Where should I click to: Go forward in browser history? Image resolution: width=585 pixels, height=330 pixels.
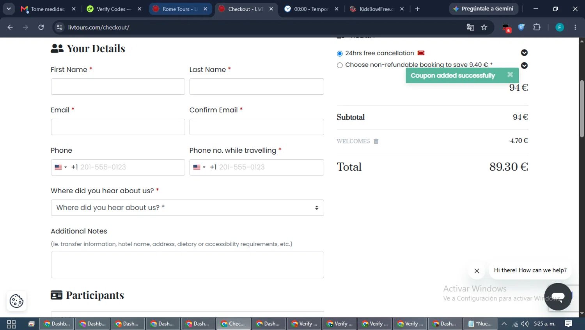25,27
